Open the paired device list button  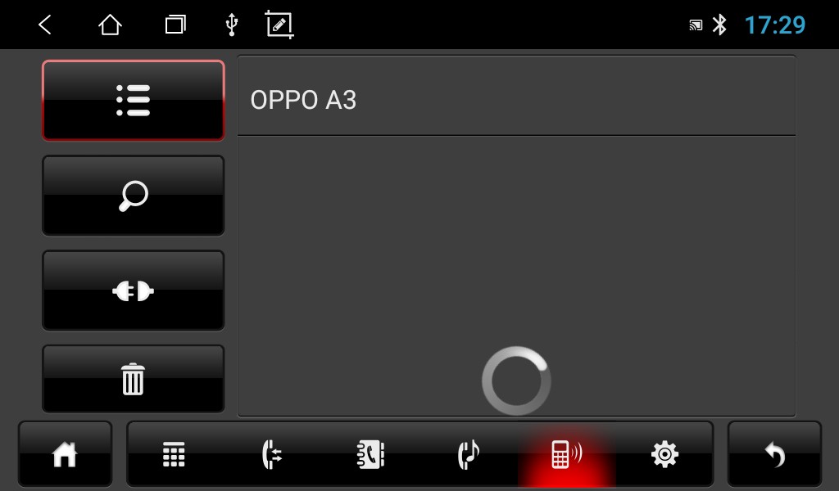(x=134, y=101)
